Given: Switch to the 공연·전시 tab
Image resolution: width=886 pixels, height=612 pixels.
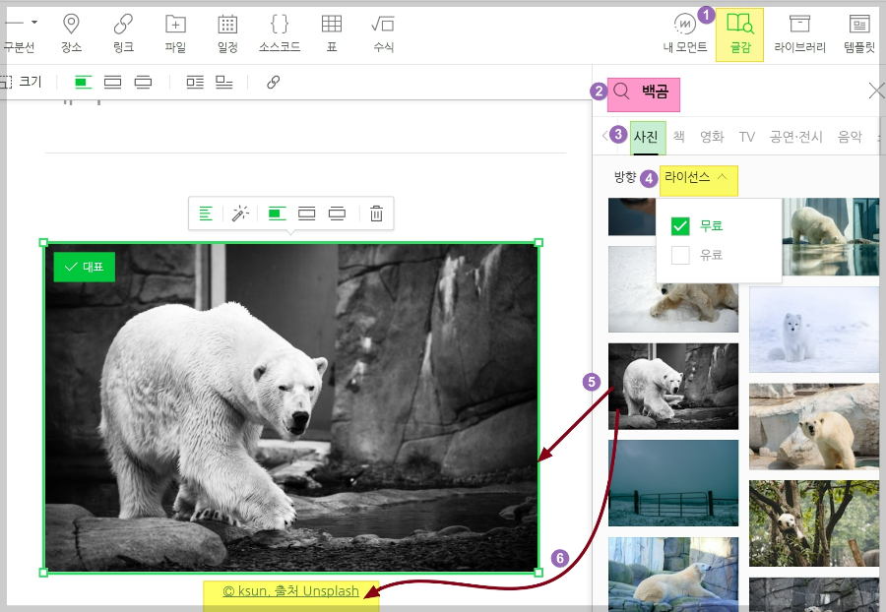Looking at the screenshot, I should point(795,137).
